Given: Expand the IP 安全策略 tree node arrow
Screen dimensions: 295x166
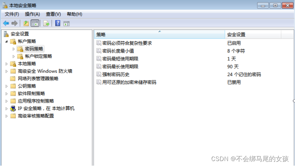Looking at the screenshot, I should tap(7, 109).
